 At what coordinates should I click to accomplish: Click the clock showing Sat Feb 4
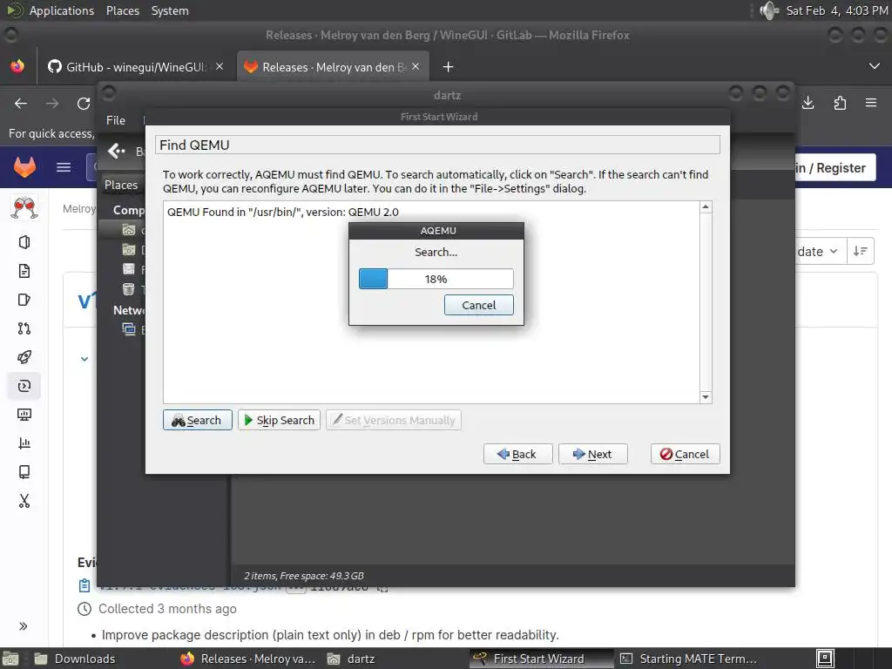[x=837, y=10]
